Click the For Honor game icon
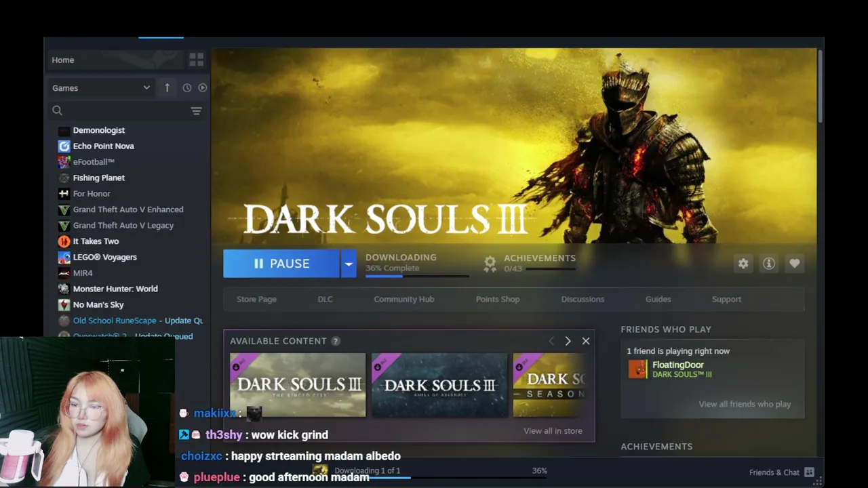Screen dimensions: 868x488 [64, 194]
